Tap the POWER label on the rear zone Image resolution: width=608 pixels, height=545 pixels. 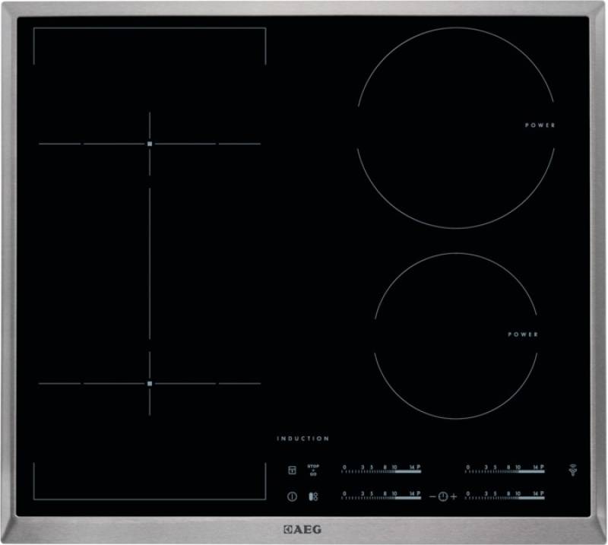540,125
